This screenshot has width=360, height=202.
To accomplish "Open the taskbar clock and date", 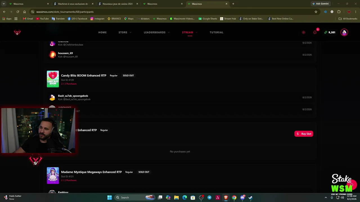I will [352, 198].
